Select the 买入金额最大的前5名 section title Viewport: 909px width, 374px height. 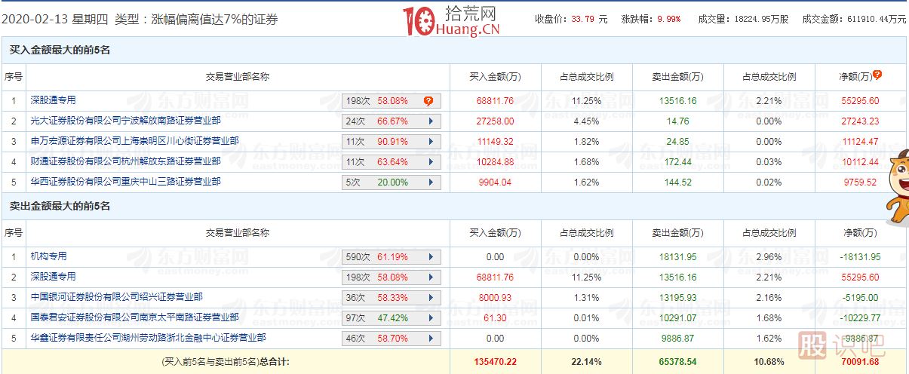(60, 50)
